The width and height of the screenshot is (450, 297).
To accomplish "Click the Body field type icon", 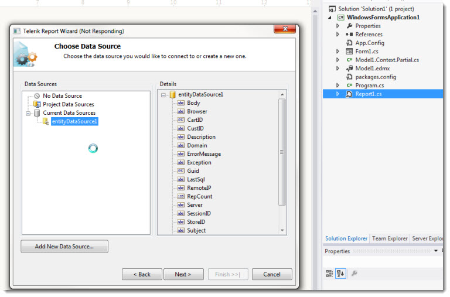I will [x=181, y=103].
